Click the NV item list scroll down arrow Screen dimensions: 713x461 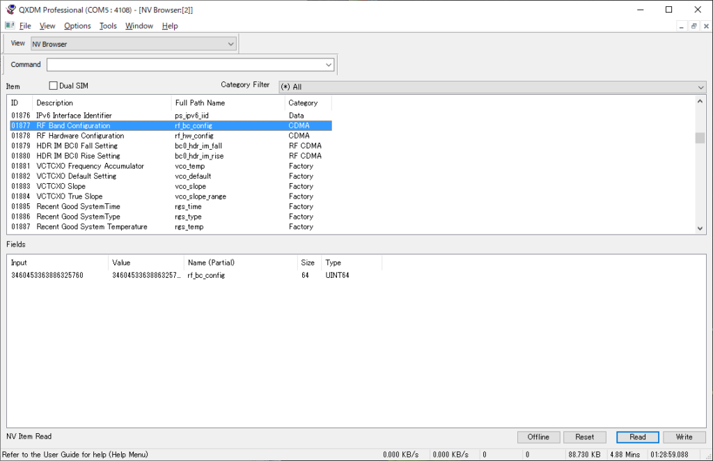(x=700, y=228)
